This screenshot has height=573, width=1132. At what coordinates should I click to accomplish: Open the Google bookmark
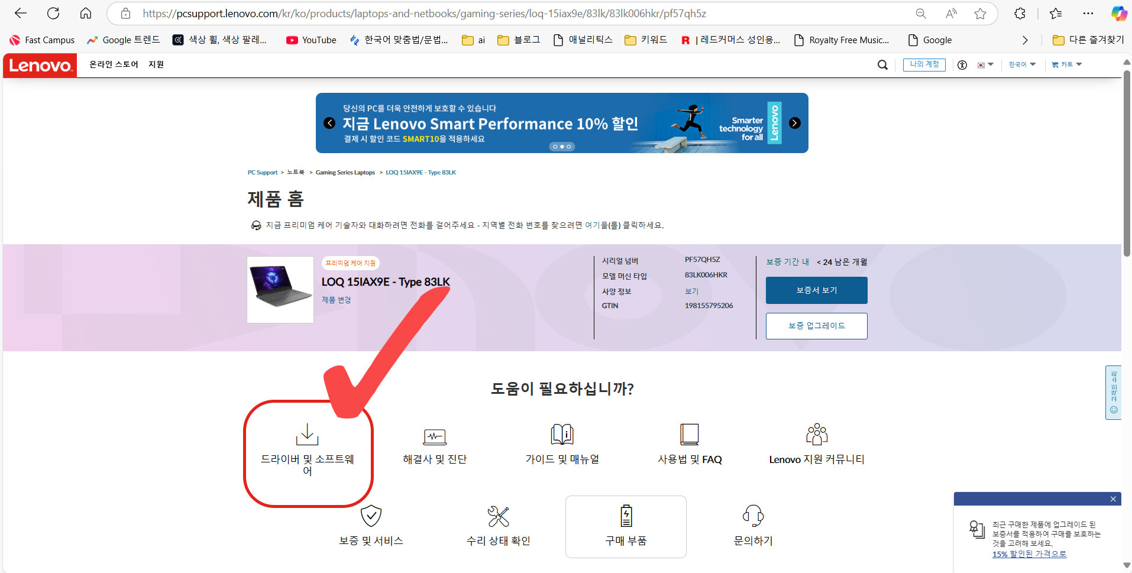[930, 40]
